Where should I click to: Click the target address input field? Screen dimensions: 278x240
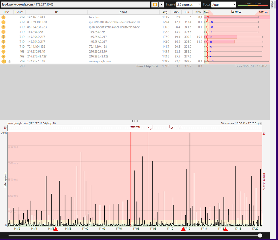75,4
